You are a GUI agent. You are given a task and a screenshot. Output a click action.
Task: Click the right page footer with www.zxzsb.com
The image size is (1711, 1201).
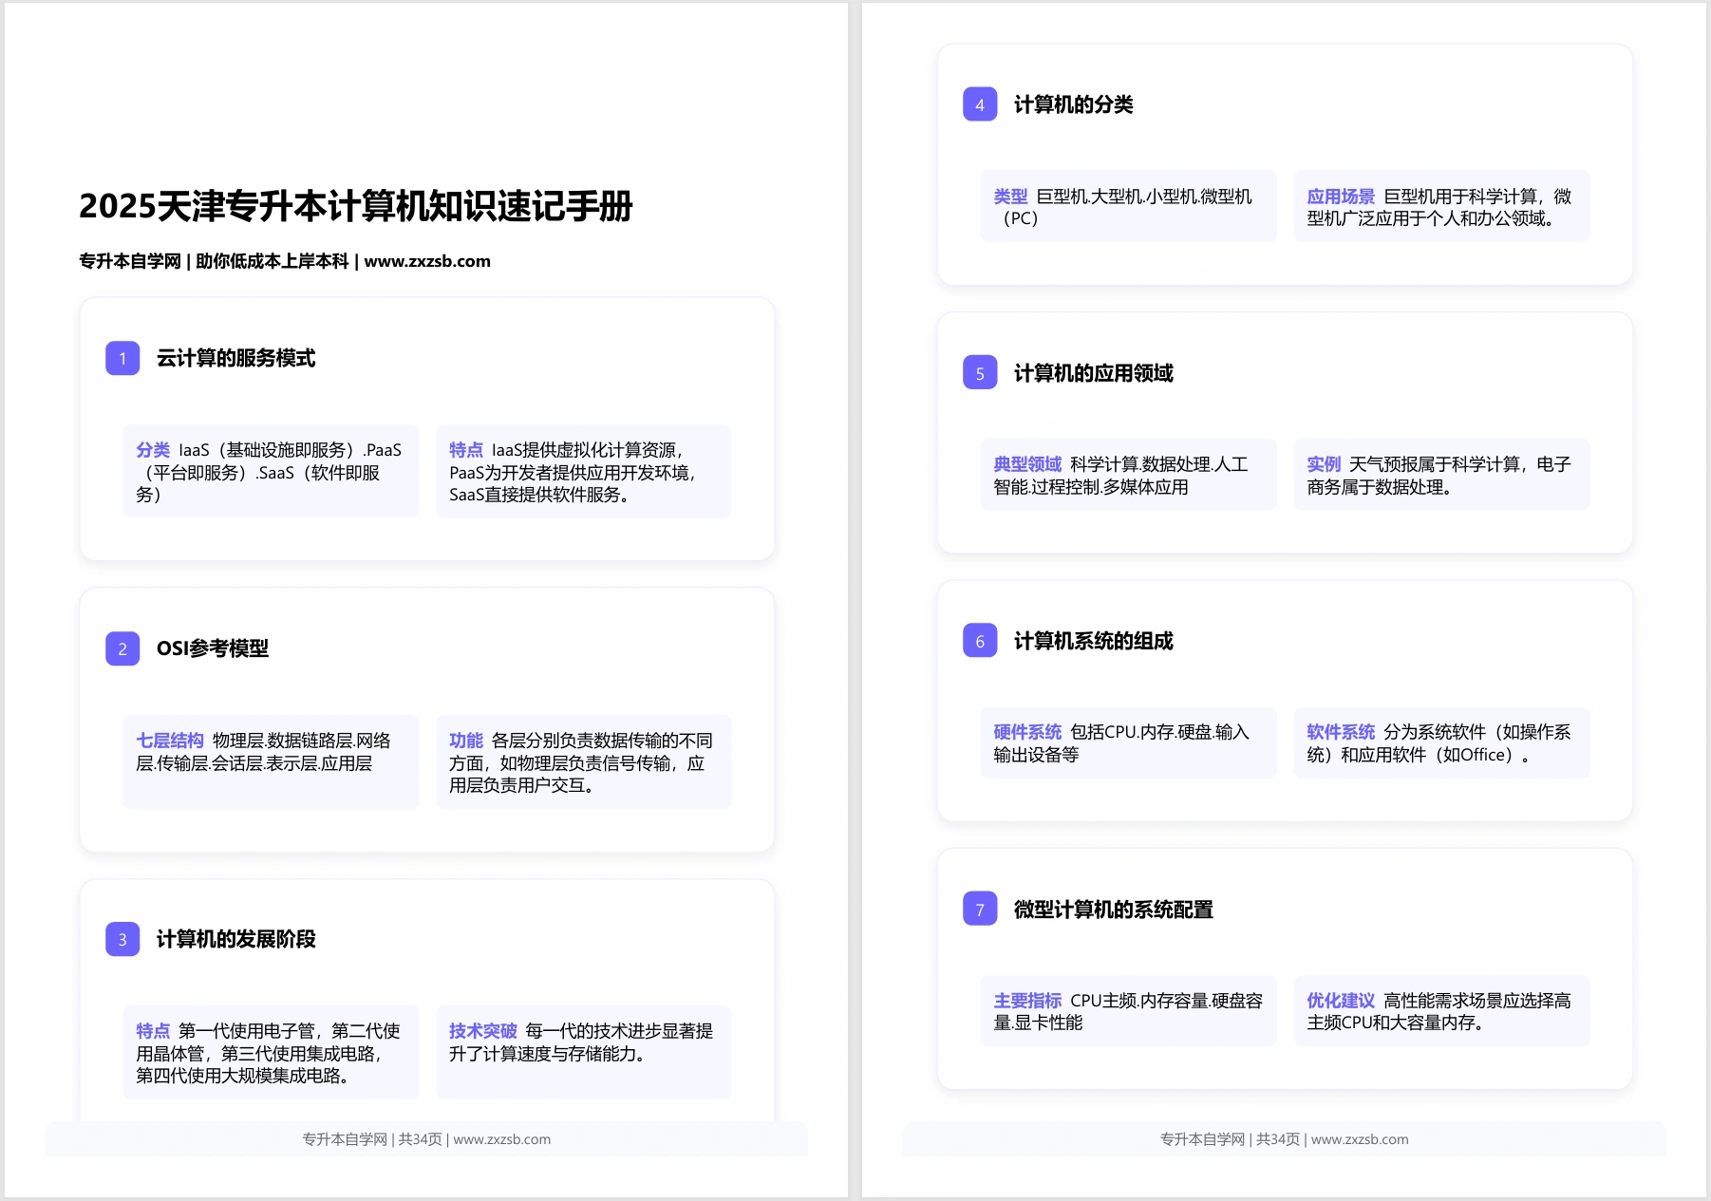click(1284, 1139)
